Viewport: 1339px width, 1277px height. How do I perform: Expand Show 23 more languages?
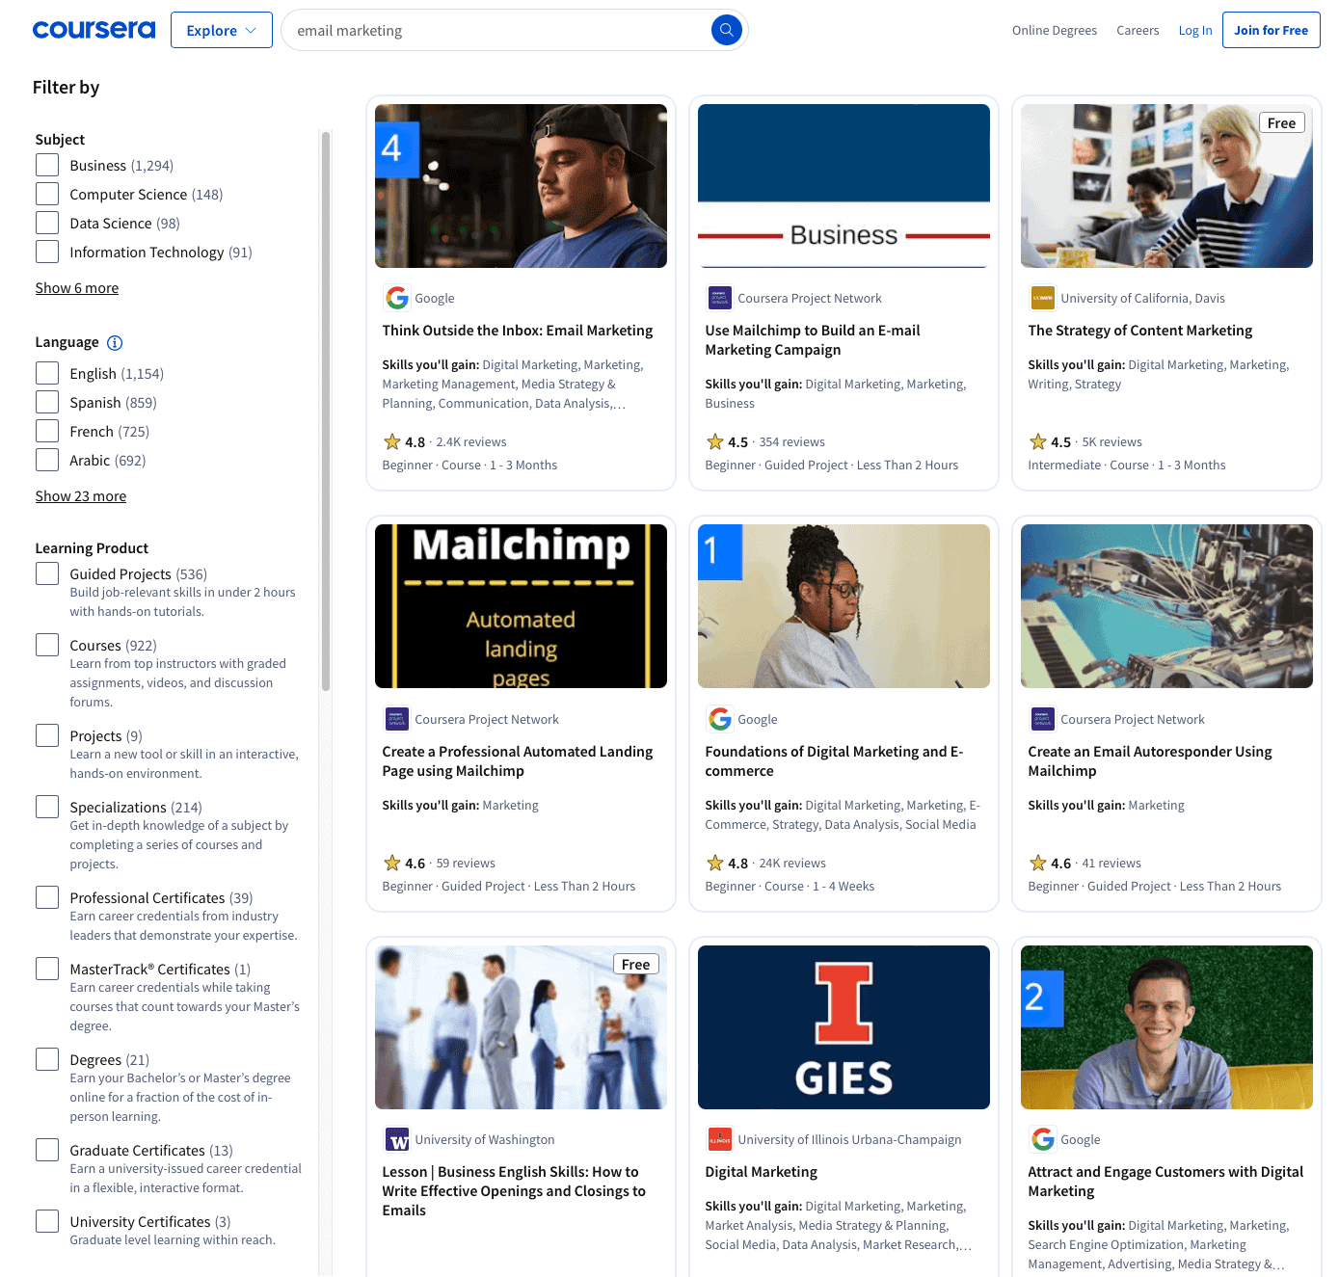tap(81, 496)
